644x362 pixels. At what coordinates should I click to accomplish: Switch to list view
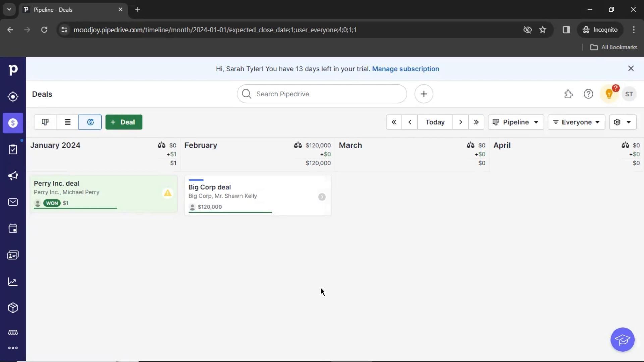click(67, 122)
